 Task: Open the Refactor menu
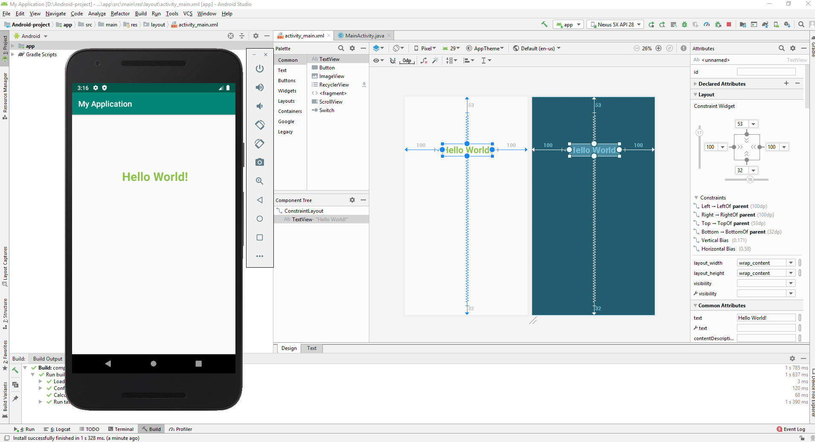[x=120, y=14]
